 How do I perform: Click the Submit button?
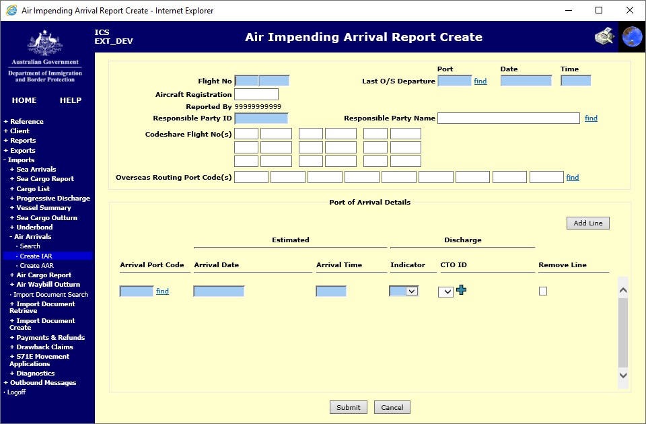pyautogui.click(x=348, y=407)
